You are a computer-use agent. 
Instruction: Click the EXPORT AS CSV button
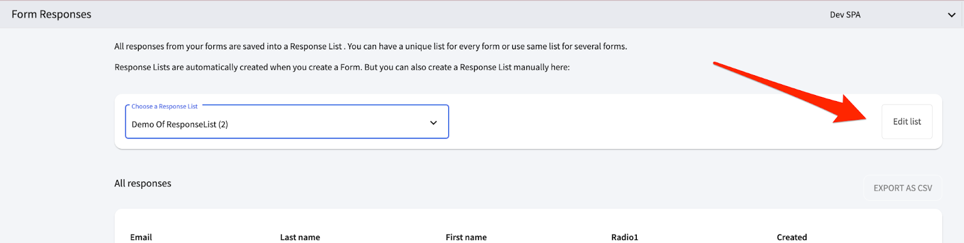click(x=903, y=188)
